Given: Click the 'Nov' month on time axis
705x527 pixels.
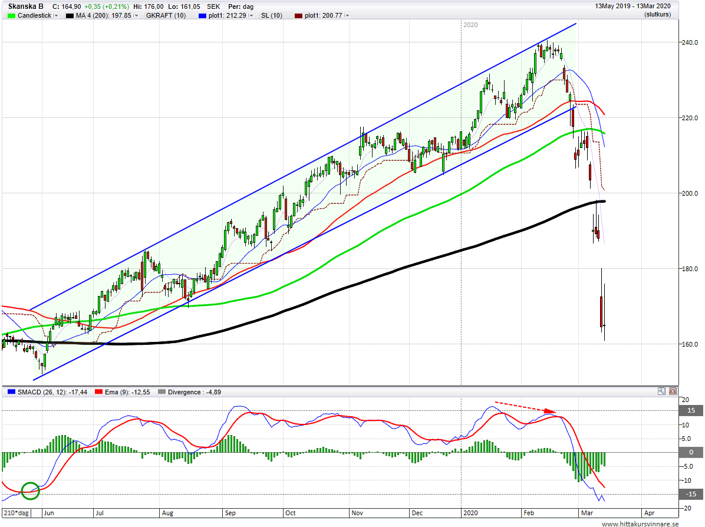Looking at the screenshot, I should pyautogui.click(x=357, y=513).
